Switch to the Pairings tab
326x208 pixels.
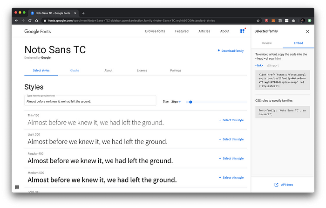176,70
